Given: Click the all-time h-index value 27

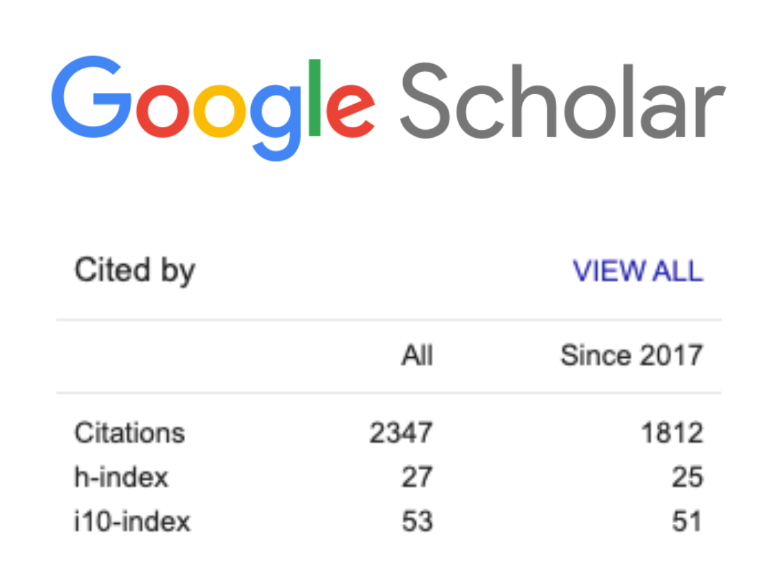Looking at the screenshot, I should pos(417,477).
